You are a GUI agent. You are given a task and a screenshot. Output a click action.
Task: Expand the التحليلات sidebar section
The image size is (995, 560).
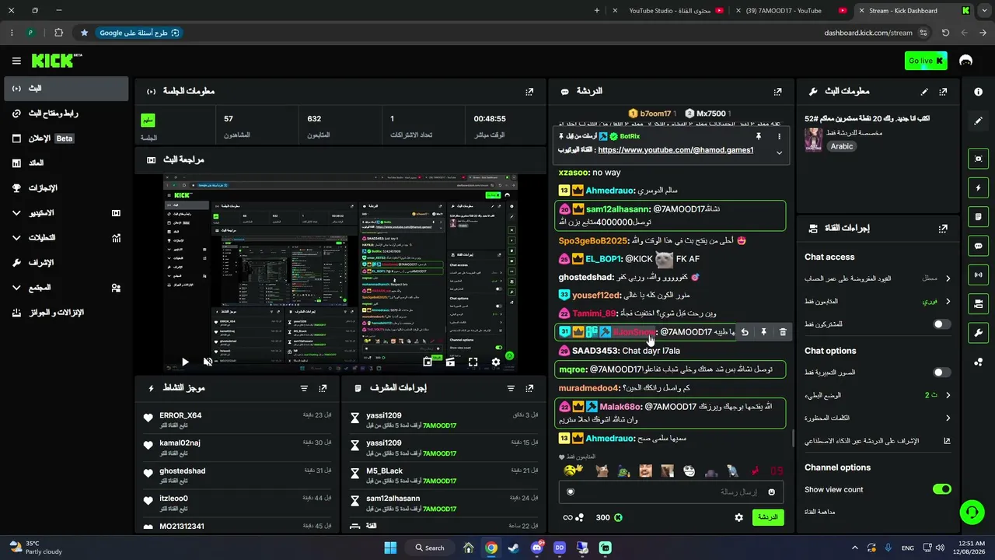tap(66, 237)
